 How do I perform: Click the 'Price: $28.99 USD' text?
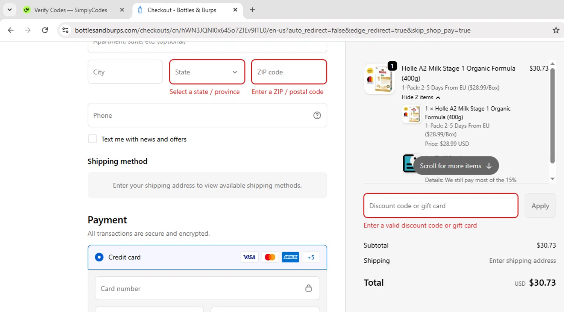447,144
